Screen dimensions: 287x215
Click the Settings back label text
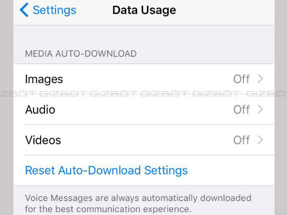55,10
